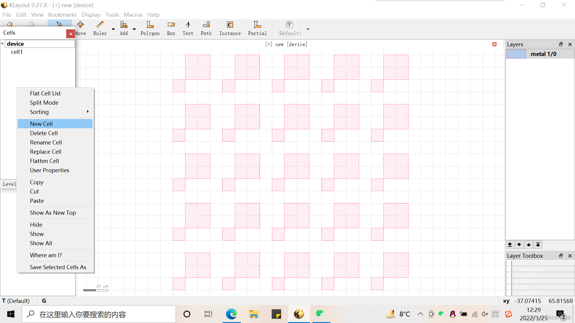Move layer to bottom arrow button
Screen dimensions: 575x323
point(510,245)
